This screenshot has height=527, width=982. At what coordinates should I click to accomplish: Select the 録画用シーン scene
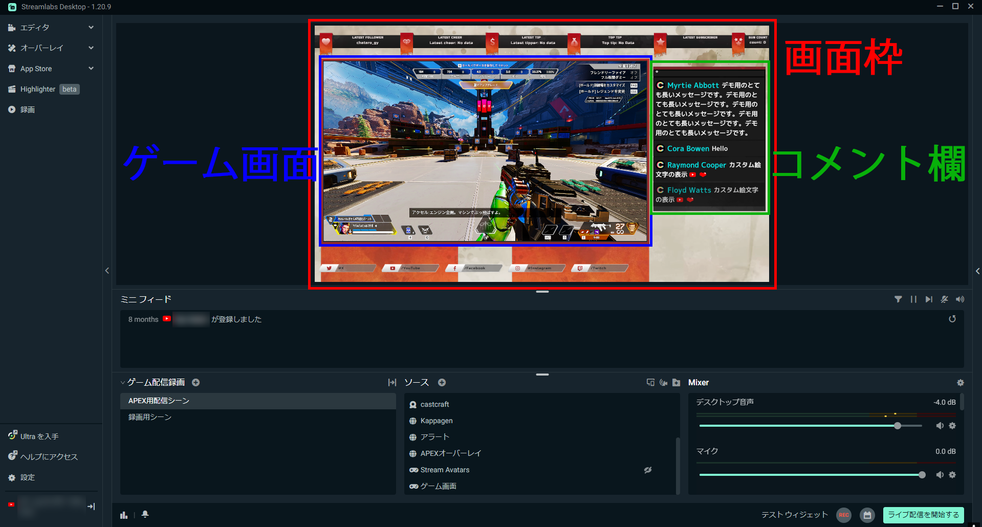(258, 417)
